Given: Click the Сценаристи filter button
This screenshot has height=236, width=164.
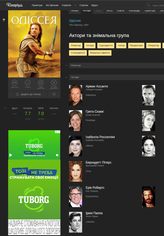Looking at the screenshot, I should 106,45.
